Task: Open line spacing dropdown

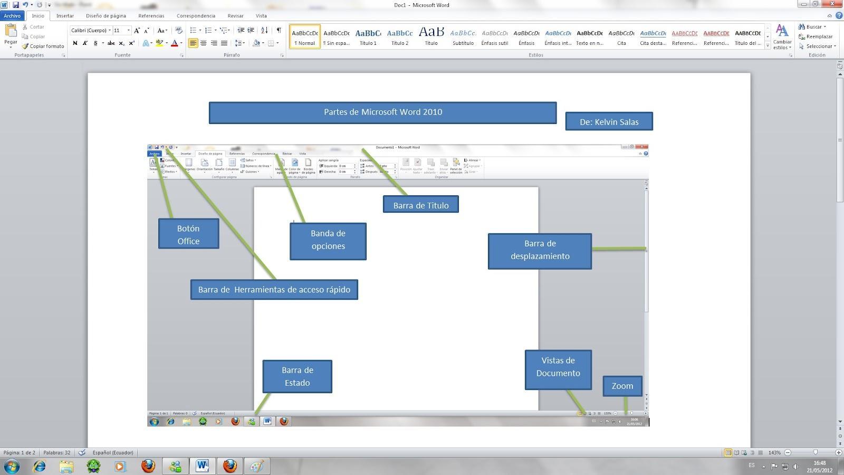Action: coord(240,43)
